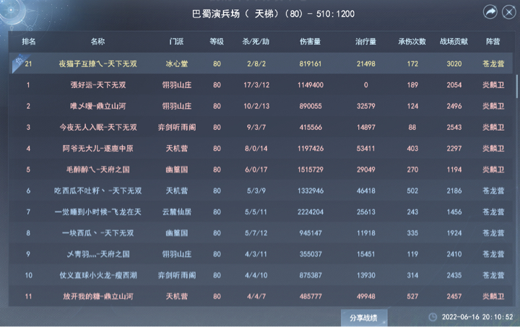Sort by the 伤害量 damage column header

click(310, 41)
